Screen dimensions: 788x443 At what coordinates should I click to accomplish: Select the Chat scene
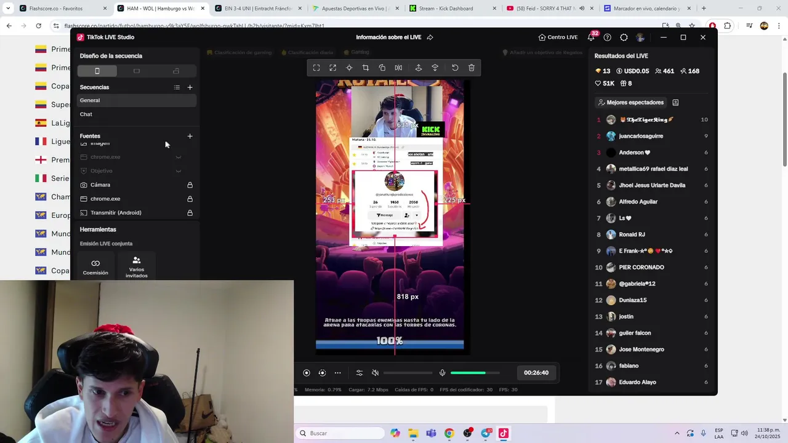[137, 114]
